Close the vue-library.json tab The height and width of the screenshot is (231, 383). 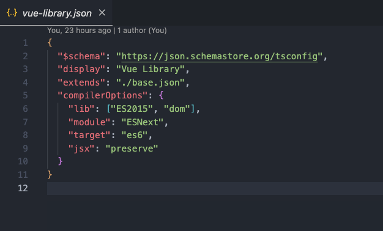pyautogui.click(x=102, y=13)
